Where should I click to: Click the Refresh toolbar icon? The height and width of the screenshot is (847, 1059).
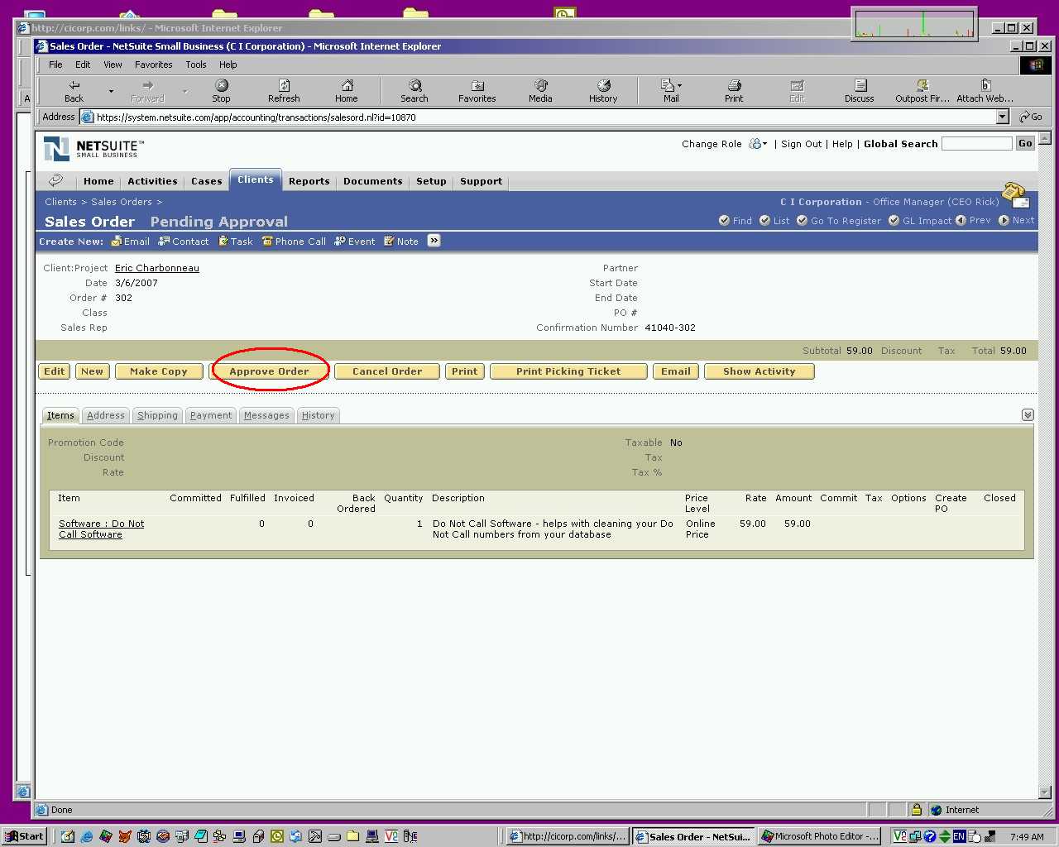[284, 90]
